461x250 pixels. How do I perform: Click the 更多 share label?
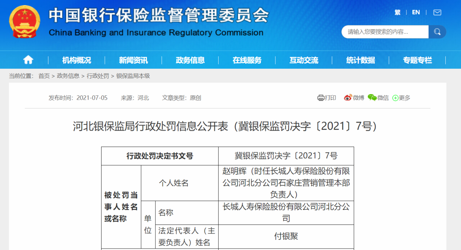pyautogui.click(x=405, y=98)
